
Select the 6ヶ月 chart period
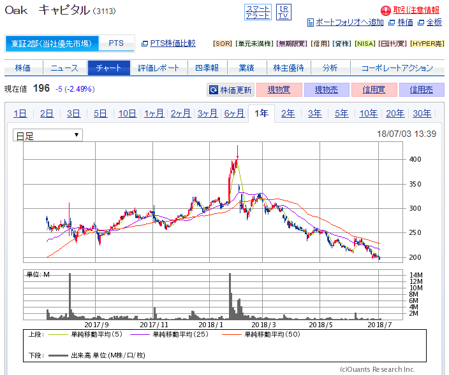tap(234, 113)
